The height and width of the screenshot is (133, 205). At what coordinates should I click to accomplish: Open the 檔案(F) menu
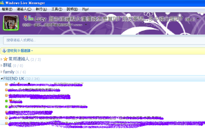pyautogui.click(x=7, y=9)
